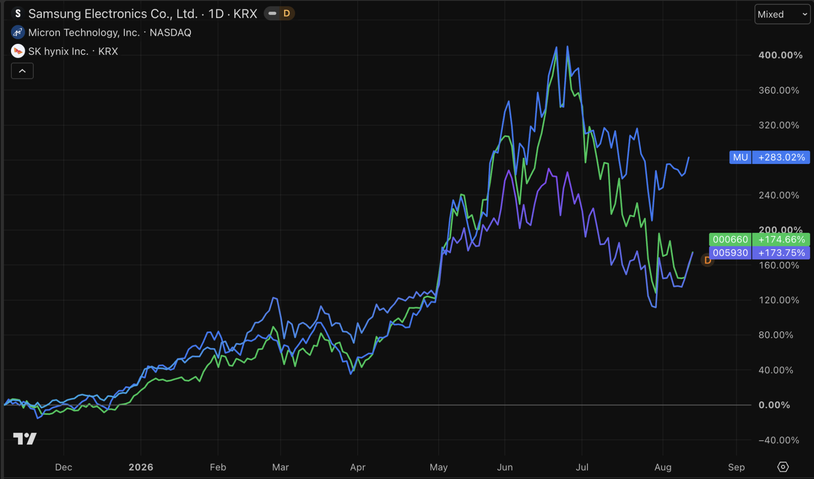Click the +174.66% value tag
Viewport: 814px width, 479px height.
pyautogui.click(x=781, y=239)
